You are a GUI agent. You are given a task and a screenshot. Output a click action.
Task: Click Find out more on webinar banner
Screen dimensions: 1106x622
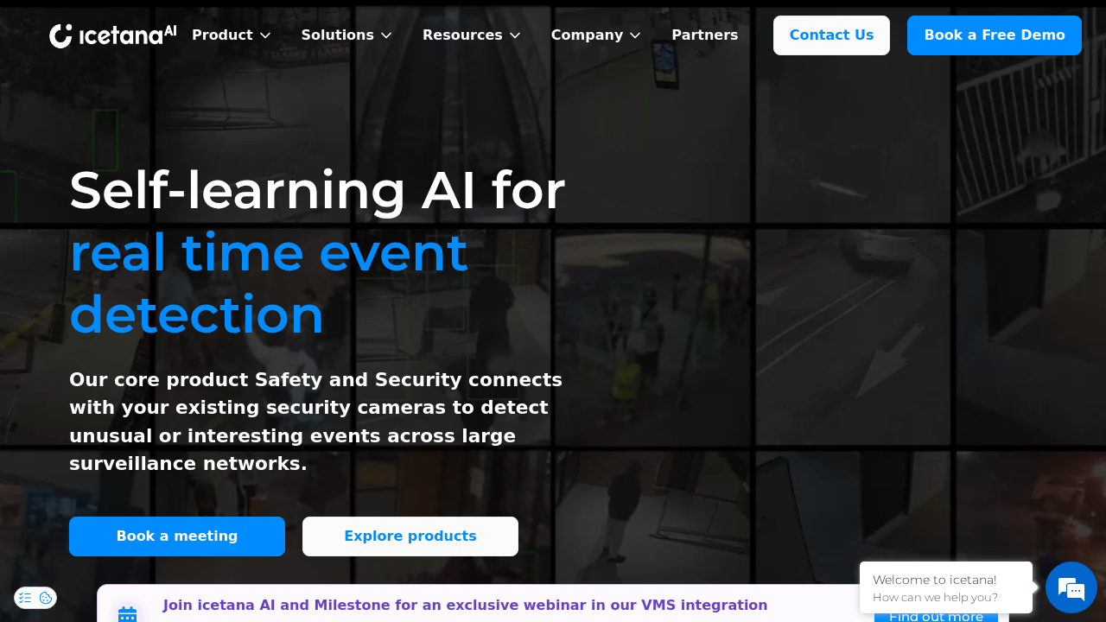936,615
